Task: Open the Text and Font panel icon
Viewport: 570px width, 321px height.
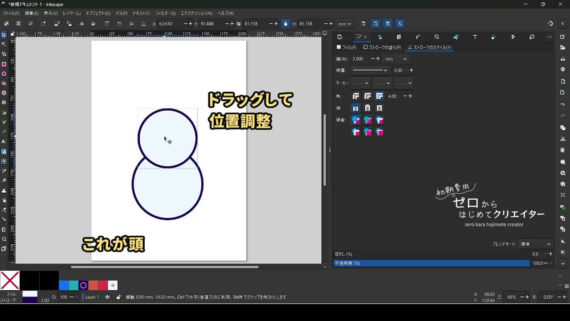Action: tap(475, 37)
